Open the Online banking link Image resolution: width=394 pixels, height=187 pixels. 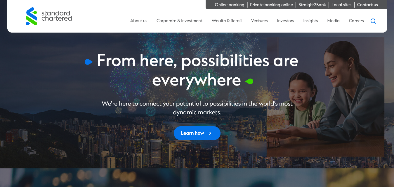tap(230, 5)
